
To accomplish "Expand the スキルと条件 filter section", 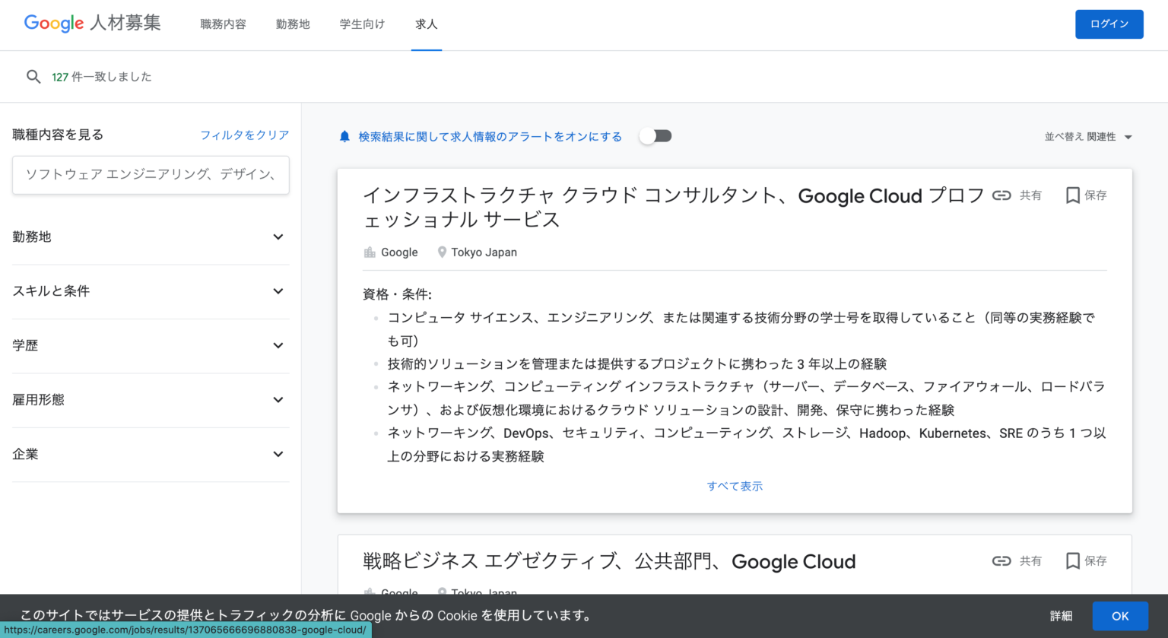I will (151, 290).
